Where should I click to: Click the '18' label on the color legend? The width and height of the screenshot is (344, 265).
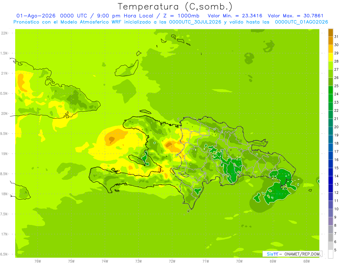[337, 143]
